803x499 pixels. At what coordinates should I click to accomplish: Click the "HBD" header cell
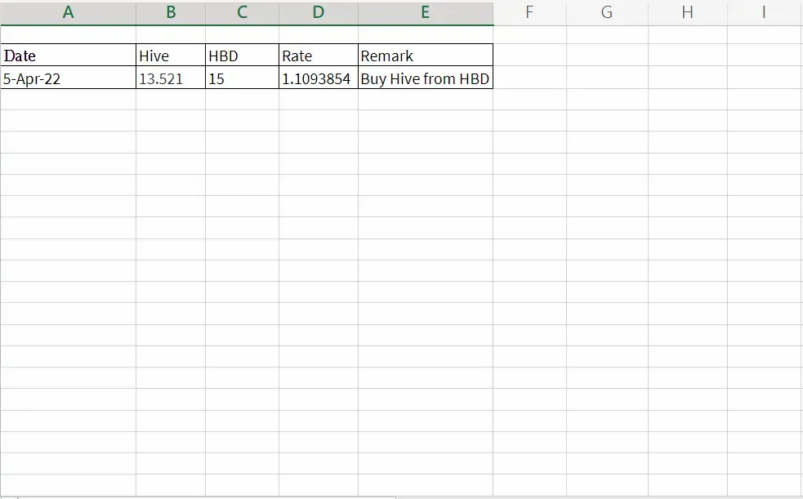pos(243,56)
